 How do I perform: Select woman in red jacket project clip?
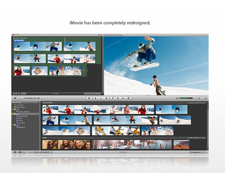22,71
